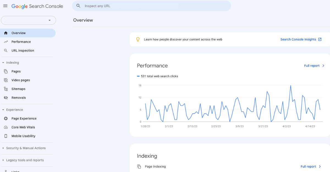This screenshot has height=172, width=330.
Task: Expand Legacy tools and reports section
Action: point(23,160)
